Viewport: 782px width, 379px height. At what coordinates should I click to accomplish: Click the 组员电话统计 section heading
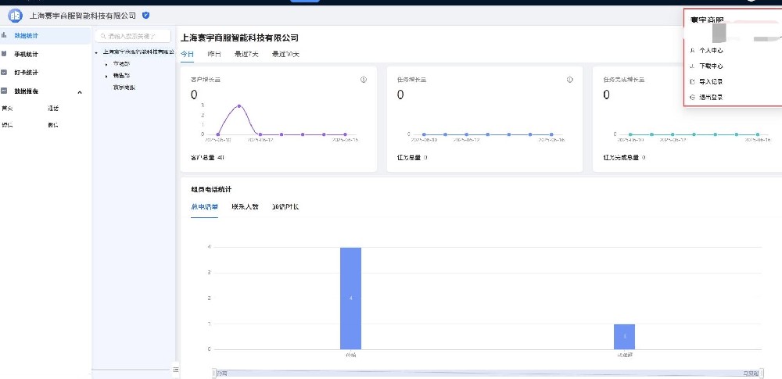point(211,189)
